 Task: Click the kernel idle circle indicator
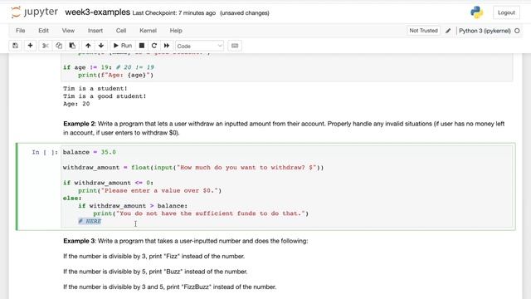[x=517, y=31]
